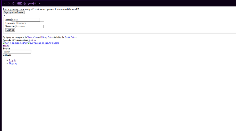
Task: Click the Password field label
Action: tap(10, 27)
